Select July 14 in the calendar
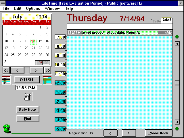 33,41
